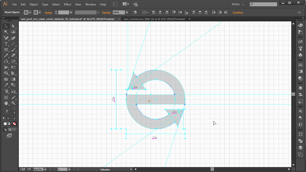Viewport: 306px width, 172px height.
Task: Swap fill and stroke colors
Action: pos(14,108)
